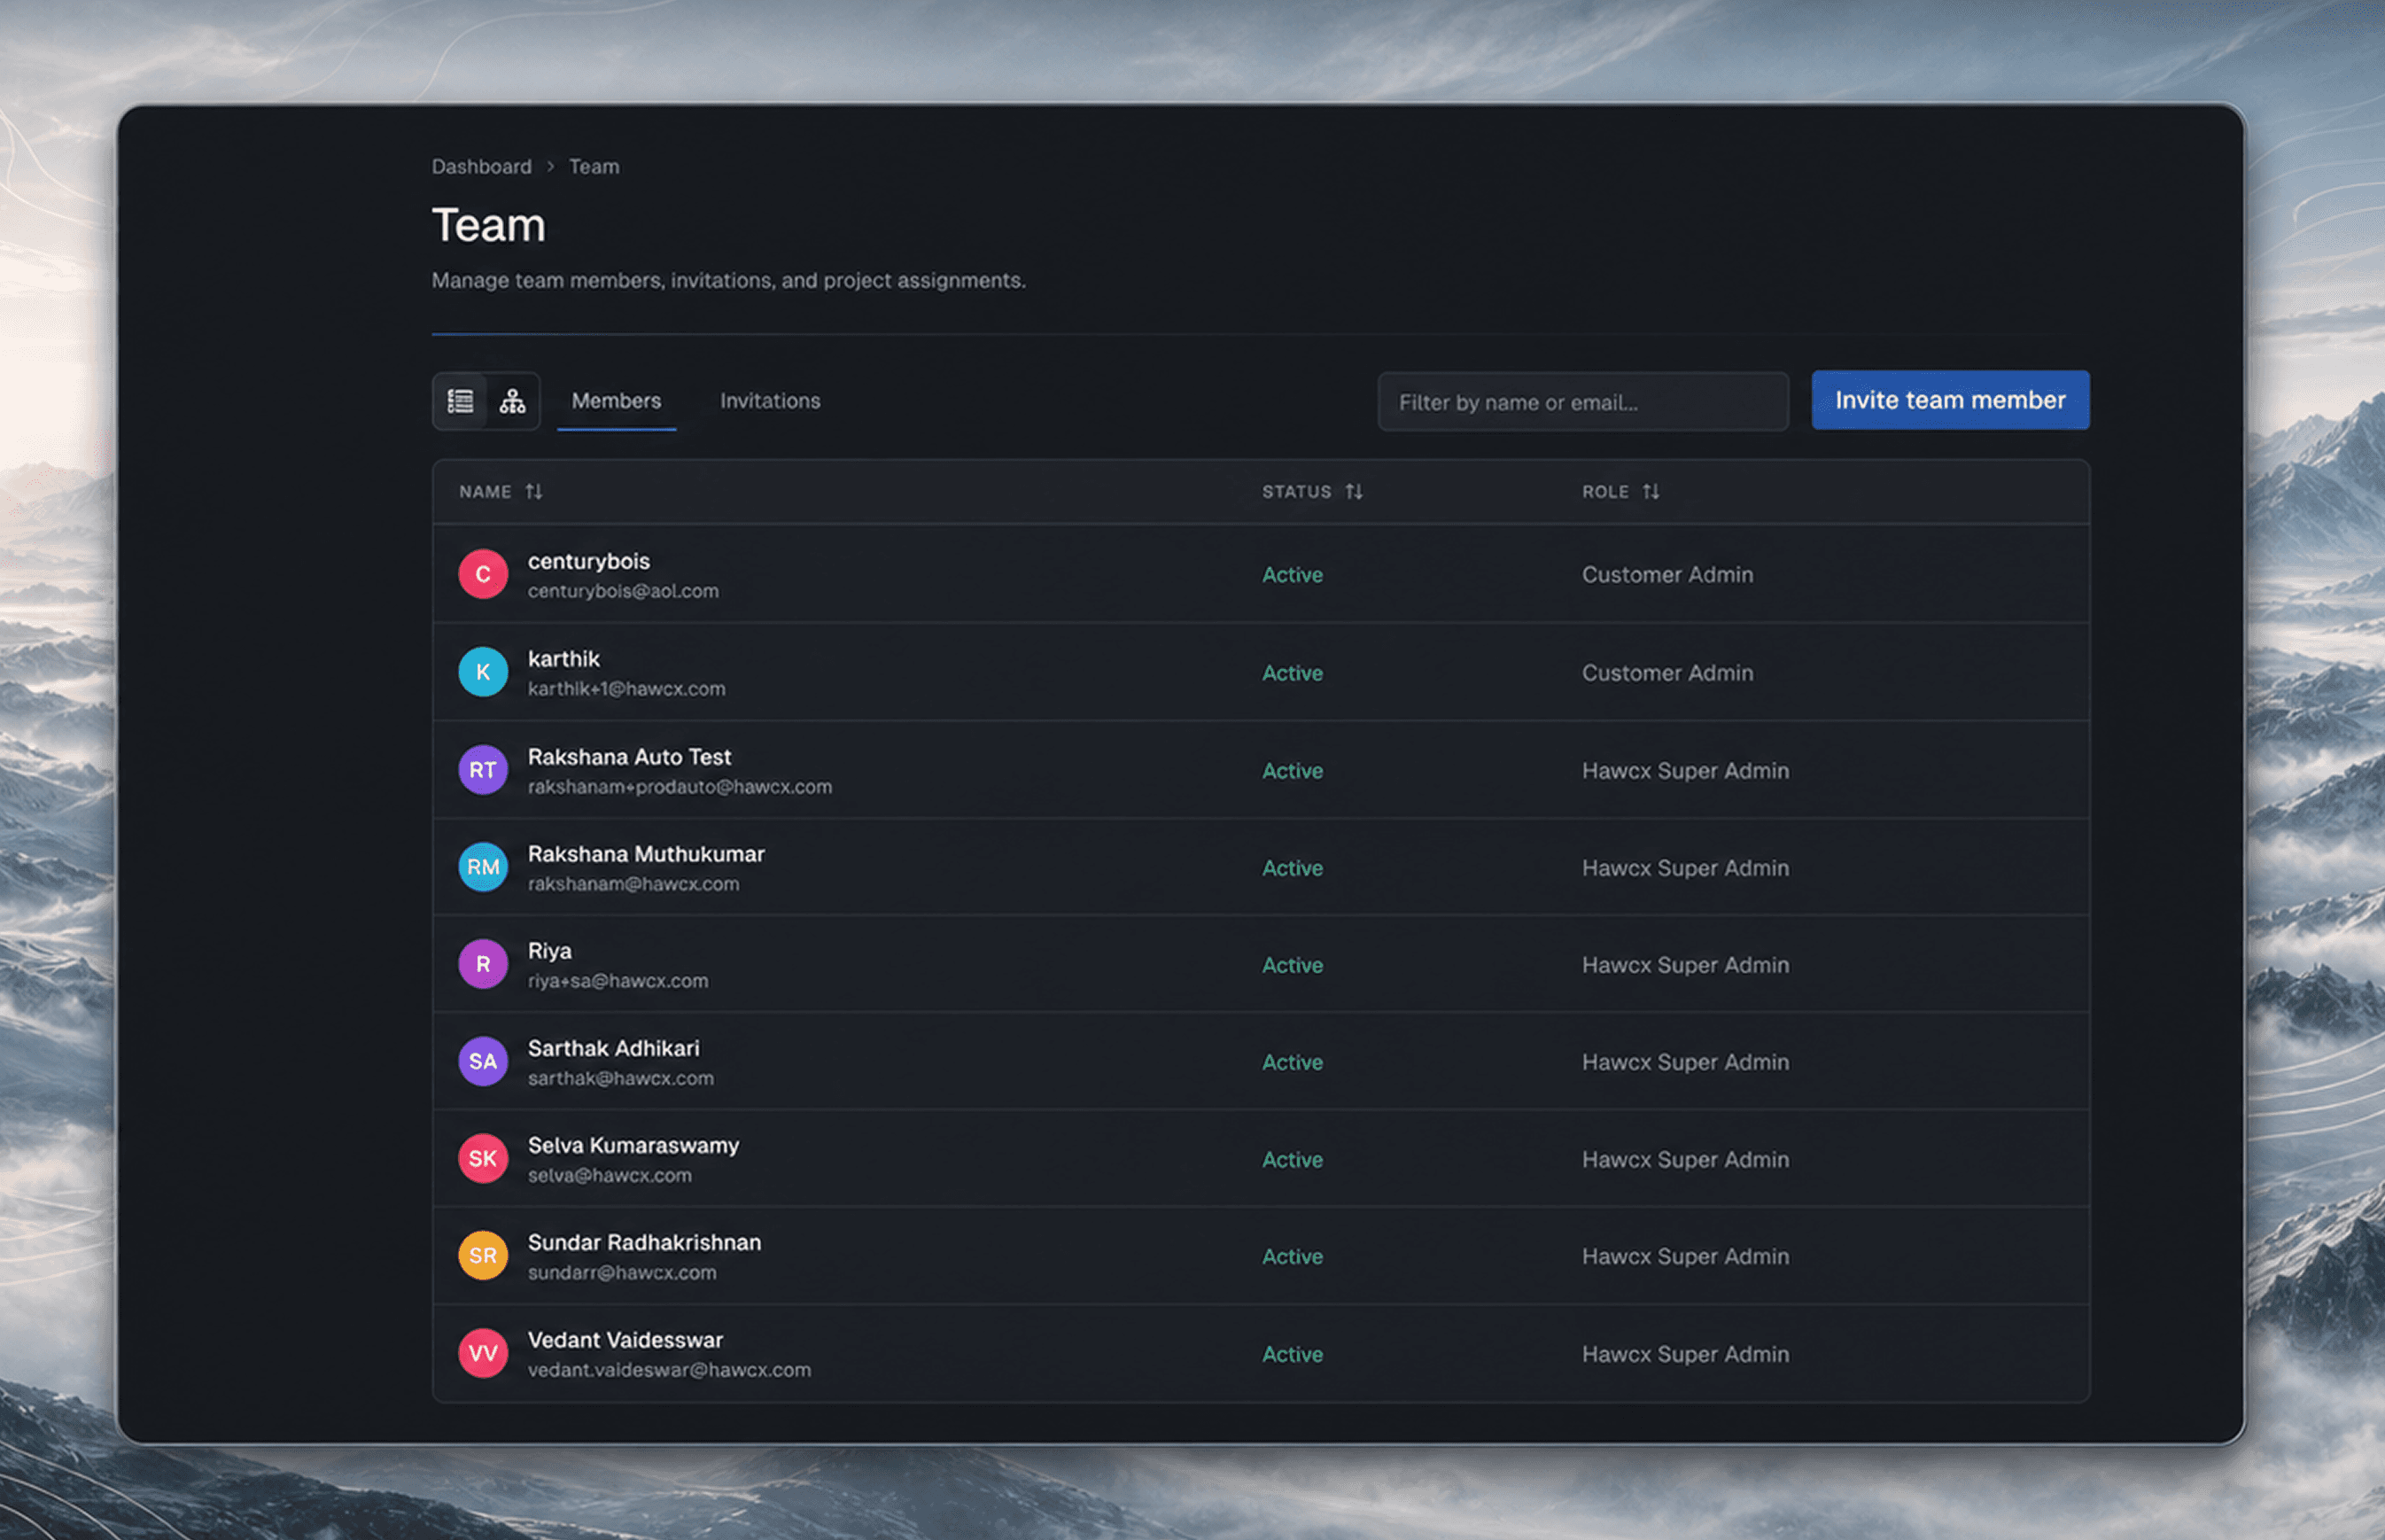Viewport: 2385px width, 1540px height.
Task: Click Active status for centurybois
Action: click(1293, 575)
